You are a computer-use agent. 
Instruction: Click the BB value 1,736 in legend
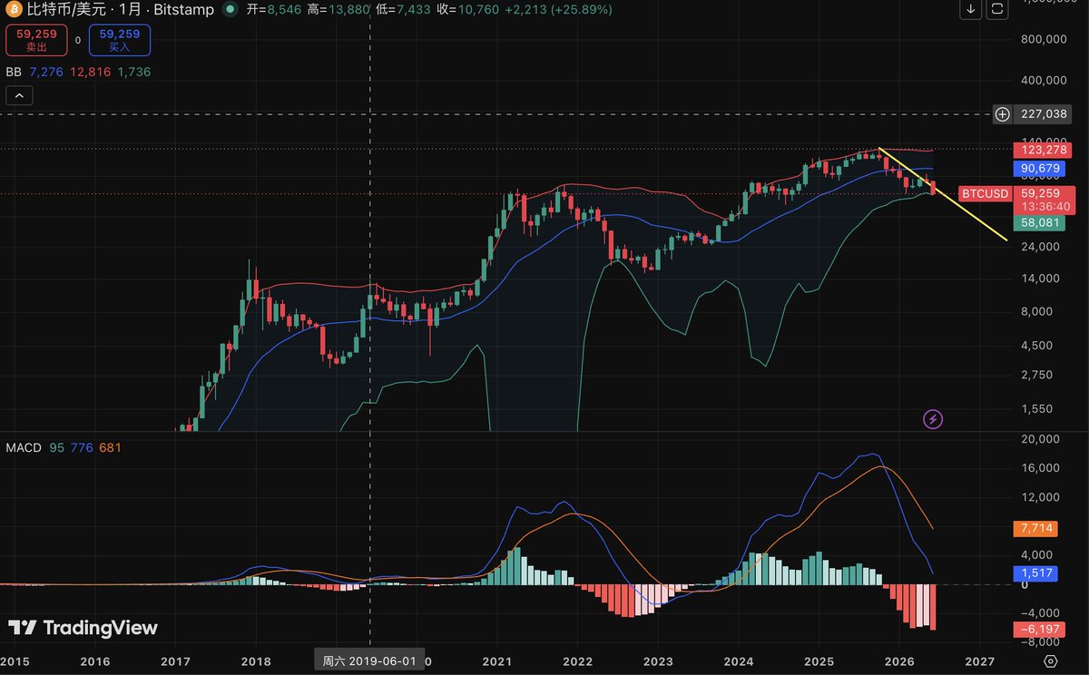click(x=133, y=72)
